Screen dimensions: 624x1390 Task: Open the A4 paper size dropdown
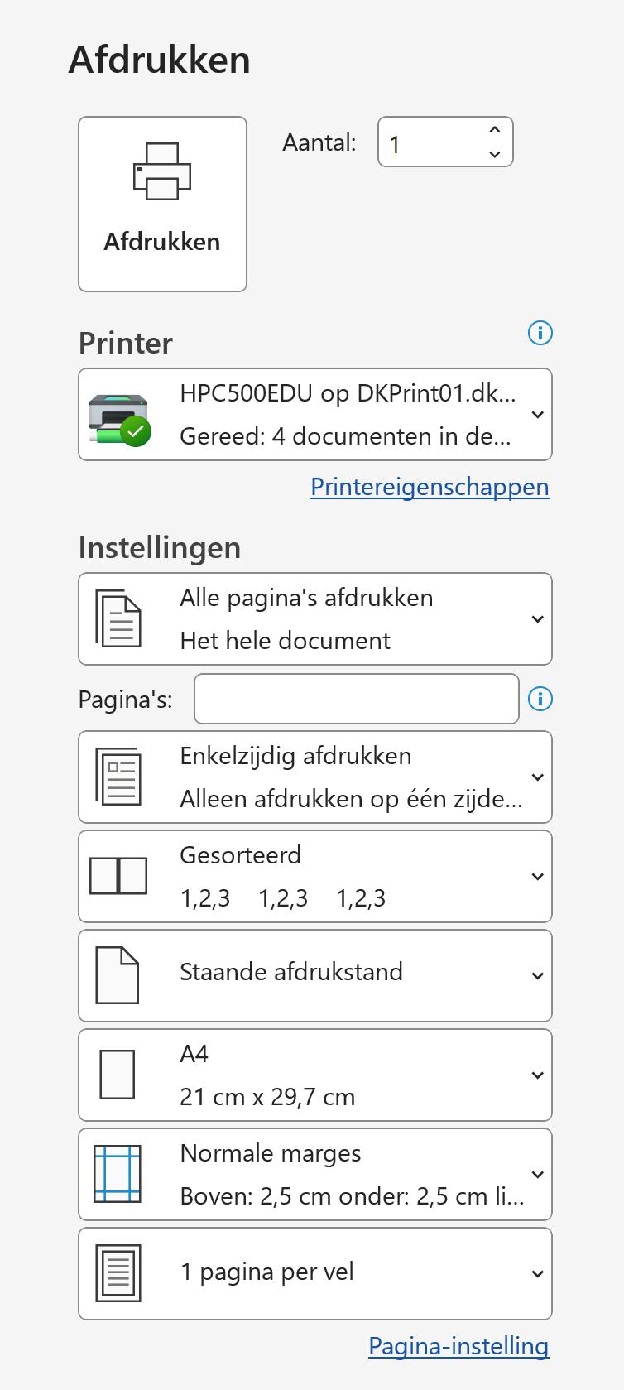[x=537, y=1075]
